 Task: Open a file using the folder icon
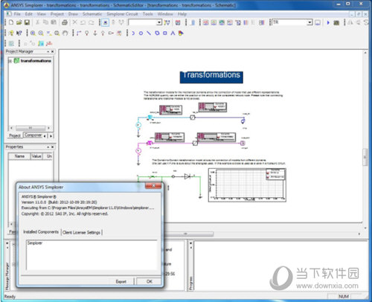tap(19, 22)
